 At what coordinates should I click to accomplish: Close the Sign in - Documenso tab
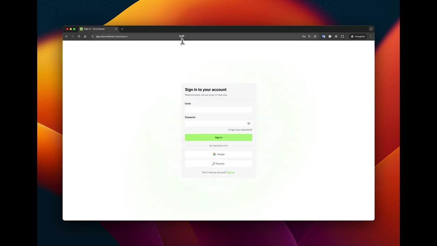point(116,29)
